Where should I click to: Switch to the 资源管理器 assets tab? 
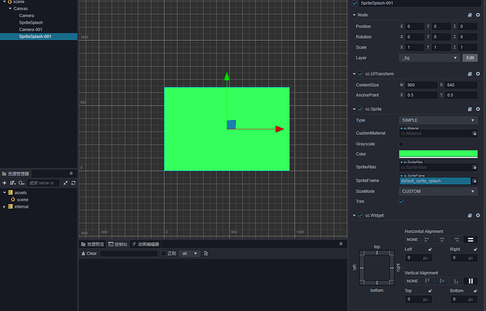[15, 174]
